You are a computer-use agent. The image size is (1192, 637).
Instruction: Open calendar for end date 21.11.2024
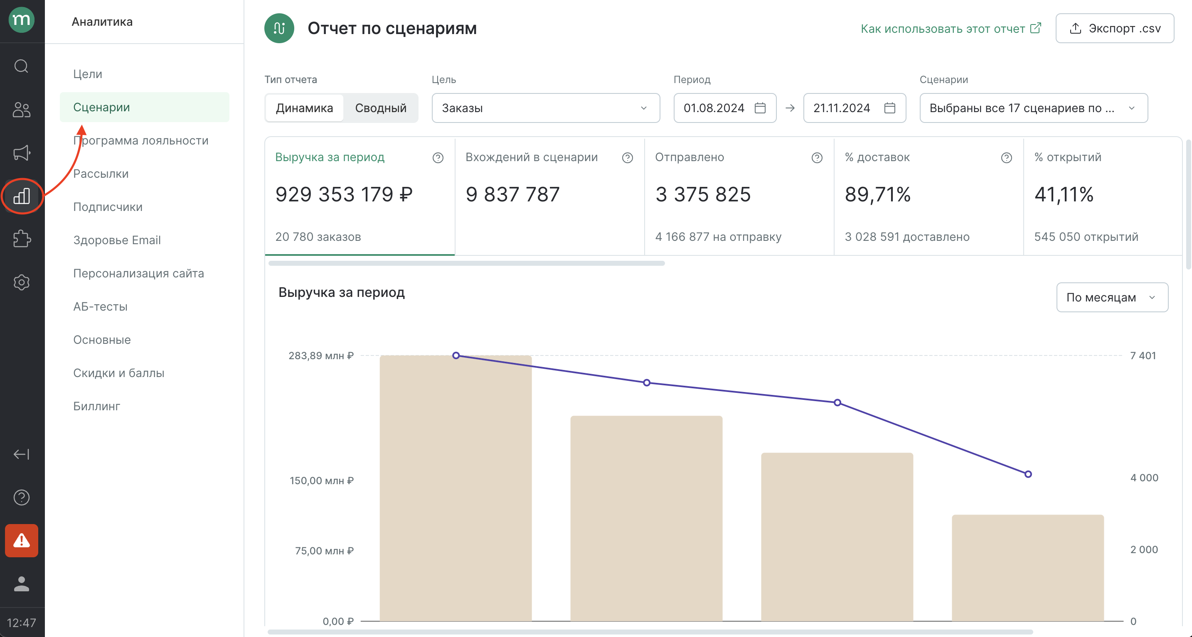[x=889, y=108]
